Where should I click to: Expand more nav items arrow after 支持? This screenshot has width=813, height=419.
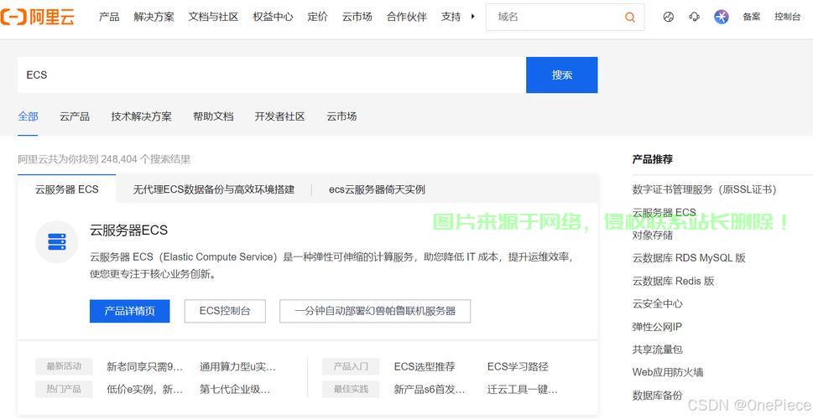(x=473, y=17)
